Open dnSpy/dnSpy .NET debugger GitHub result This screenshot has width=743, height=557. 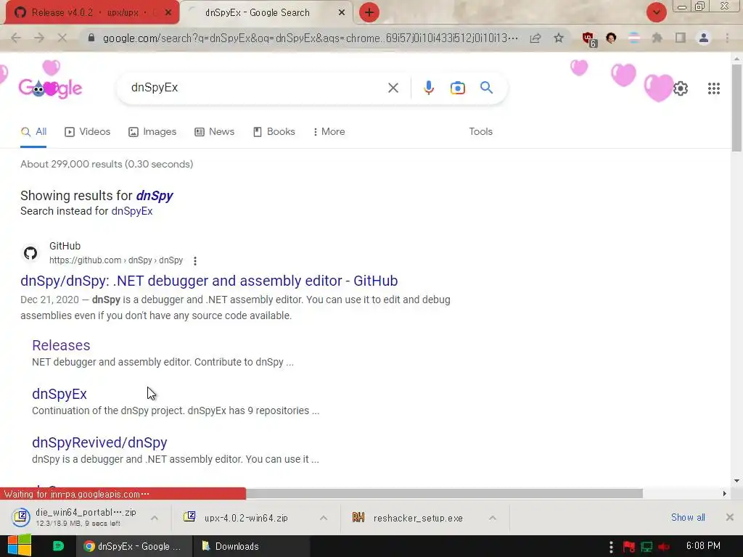209,281
